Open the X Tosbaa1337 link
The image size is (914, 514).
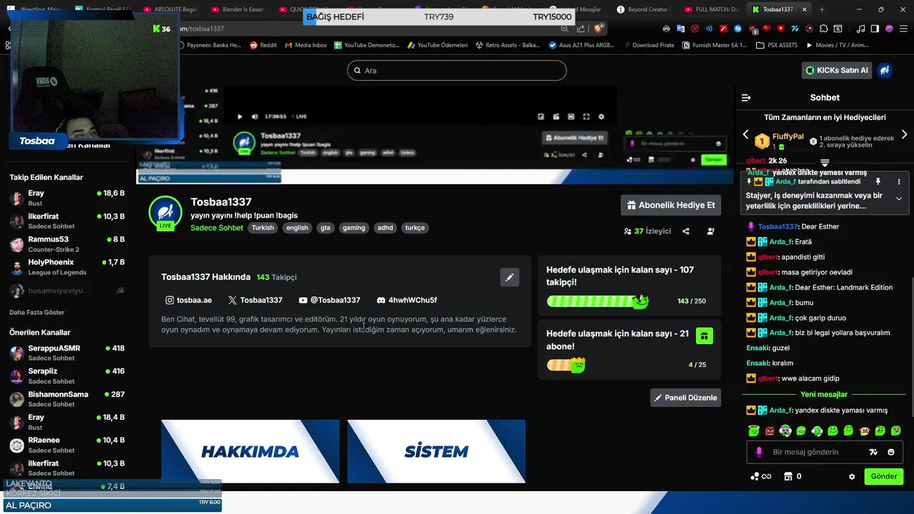pos(255,300)
